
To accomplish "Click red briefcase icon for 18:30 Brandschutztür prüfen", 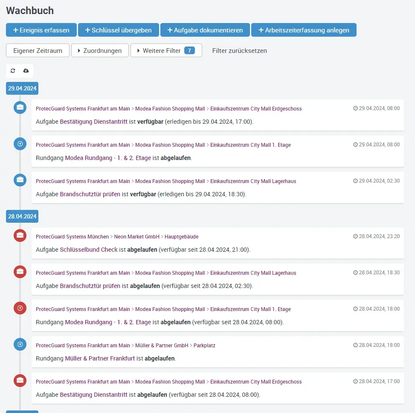I will 20,272.
